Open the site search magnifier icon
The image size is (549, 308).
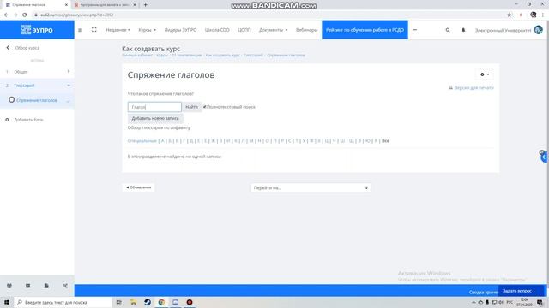pyautogui.click(x=448, y=30)
